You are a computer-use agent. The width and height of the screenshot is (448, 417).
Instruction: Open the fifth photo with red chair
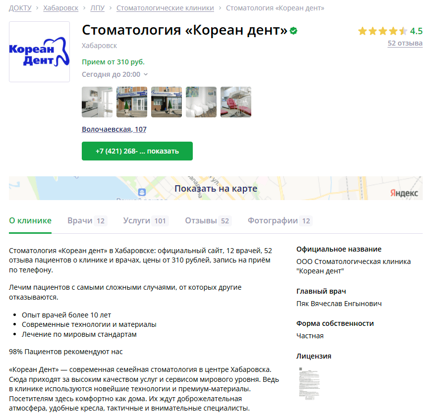pyautogui.click(x=236, y=102)
